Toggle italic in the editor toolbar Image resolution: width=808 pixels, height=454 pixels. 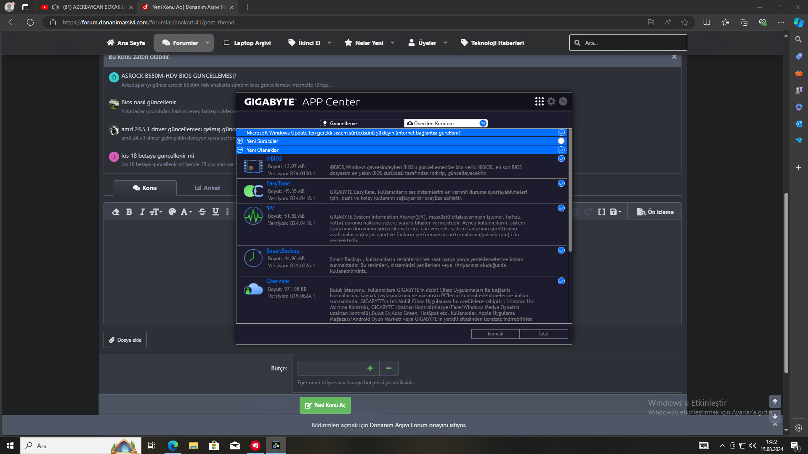(x=142, y=212)
